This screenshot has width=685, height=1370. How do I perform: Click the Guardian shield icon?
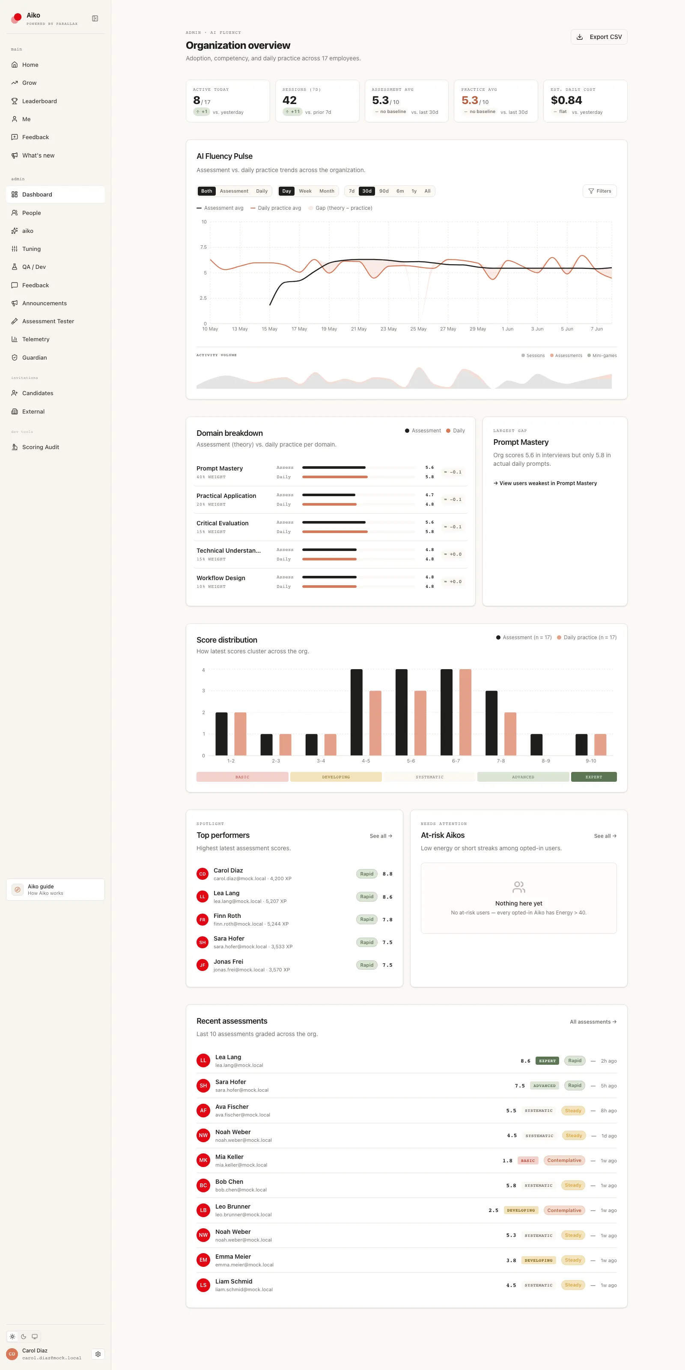pos(15,357)
